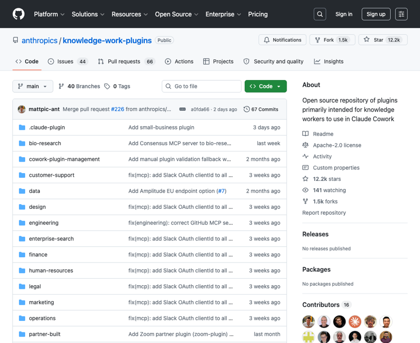420x343 pixels.
Task: Switch to the Issues tab
Action: 68,62
